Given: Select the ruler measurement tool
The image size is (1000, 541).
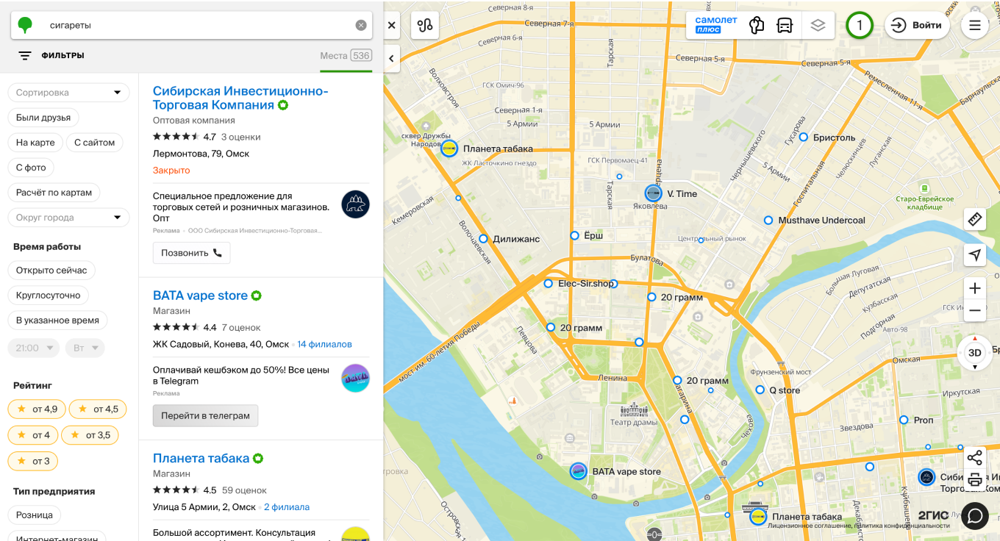Looking at the screenshot, I should click(x=975, y=219).
